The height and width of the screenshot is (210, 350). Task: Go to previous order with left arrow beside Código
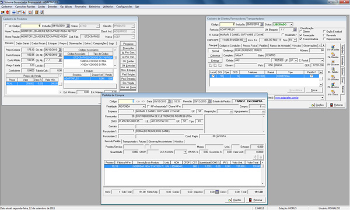[x=138, y=101]
